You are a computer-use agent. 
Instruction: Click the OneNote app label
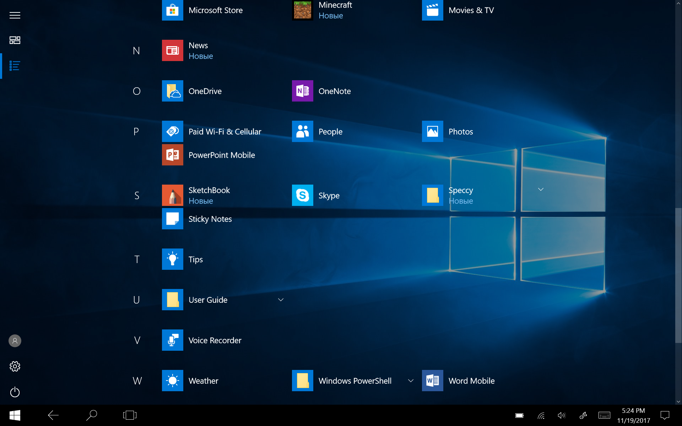coord(335,91)
